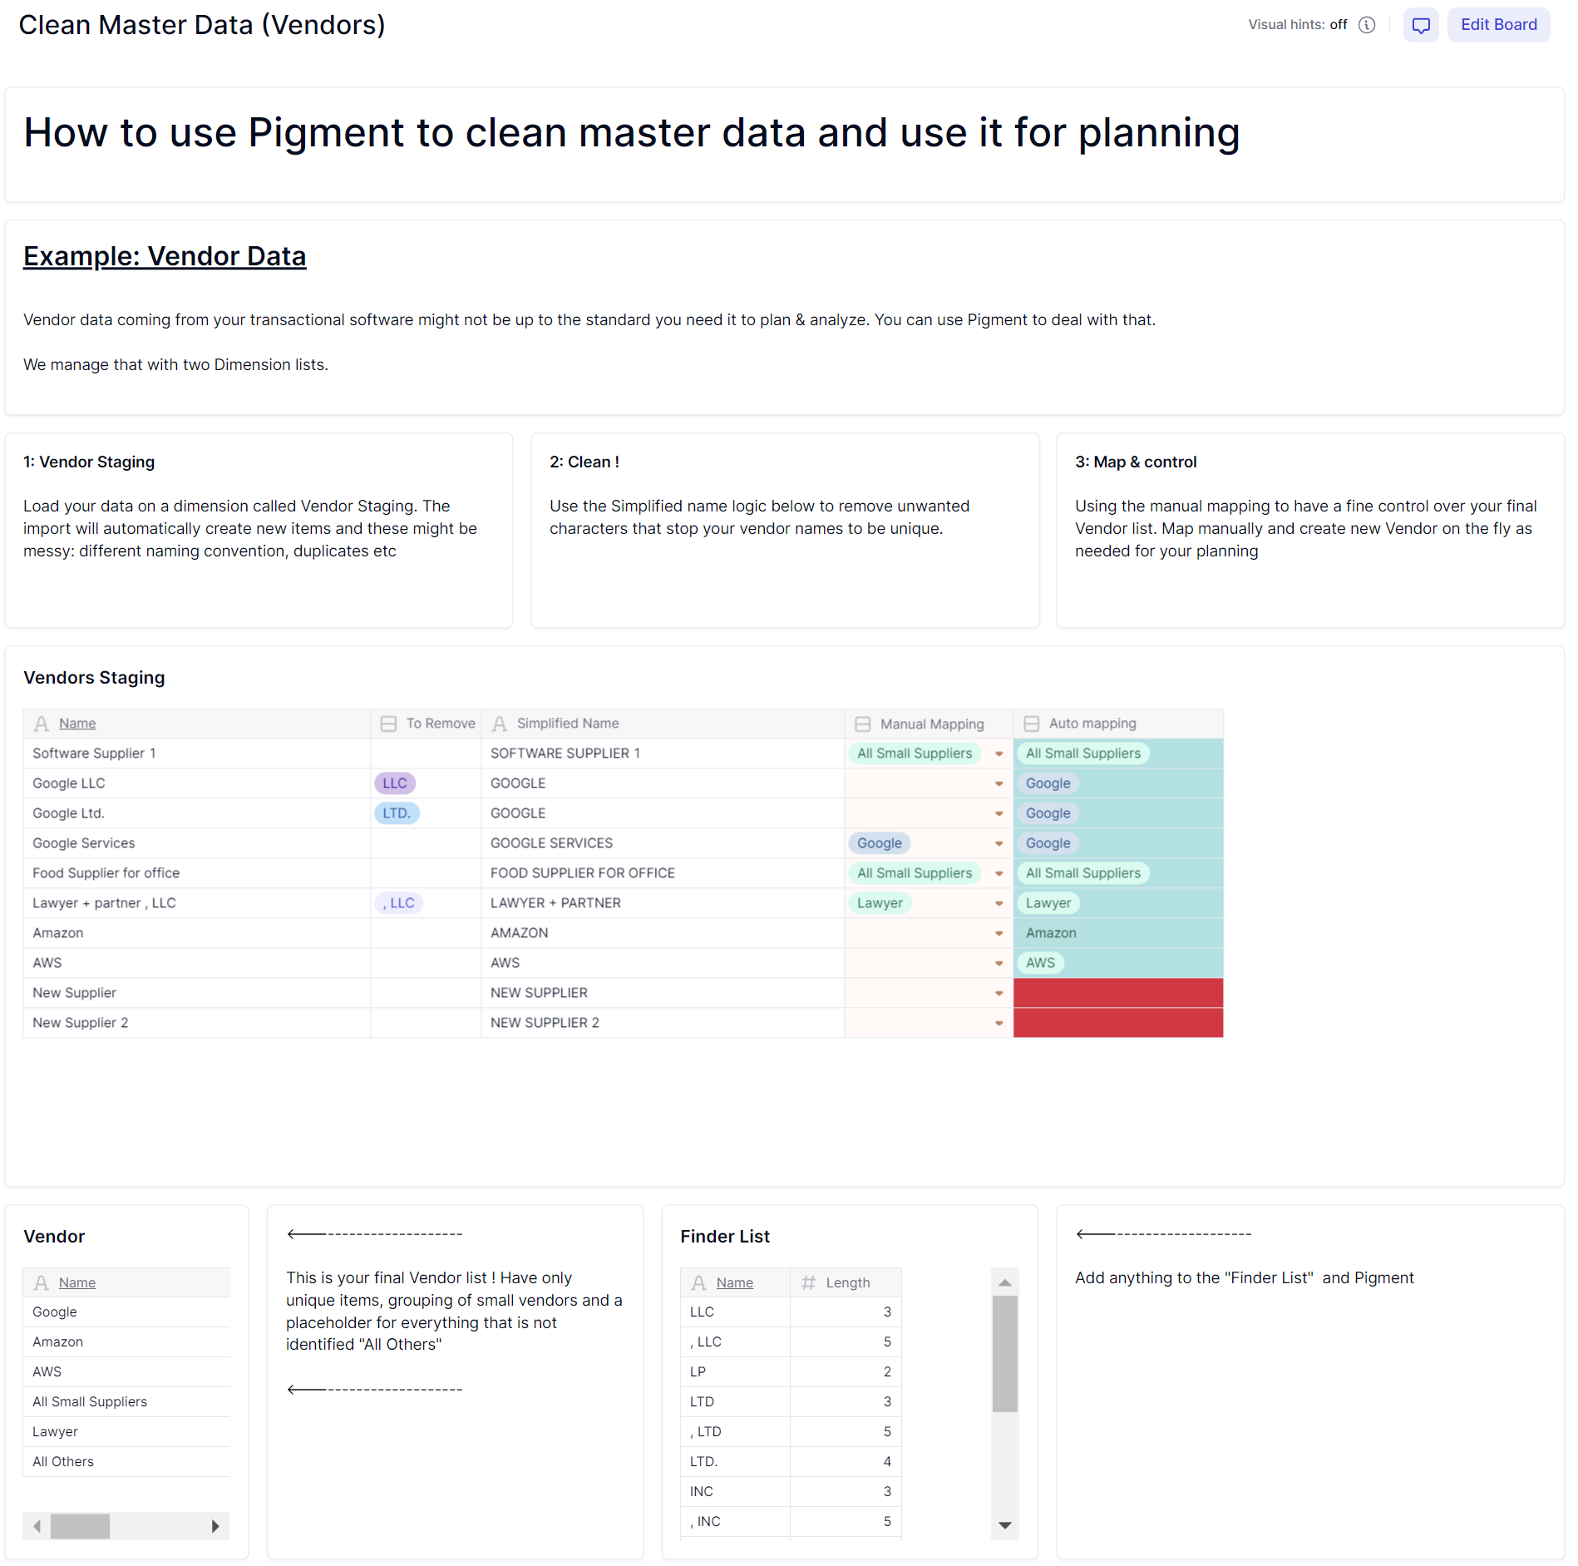Click Vendor list horizontal scrollbar right arrow
This screenshot has height=1566, width=1578.
(x=215, y=1526)
